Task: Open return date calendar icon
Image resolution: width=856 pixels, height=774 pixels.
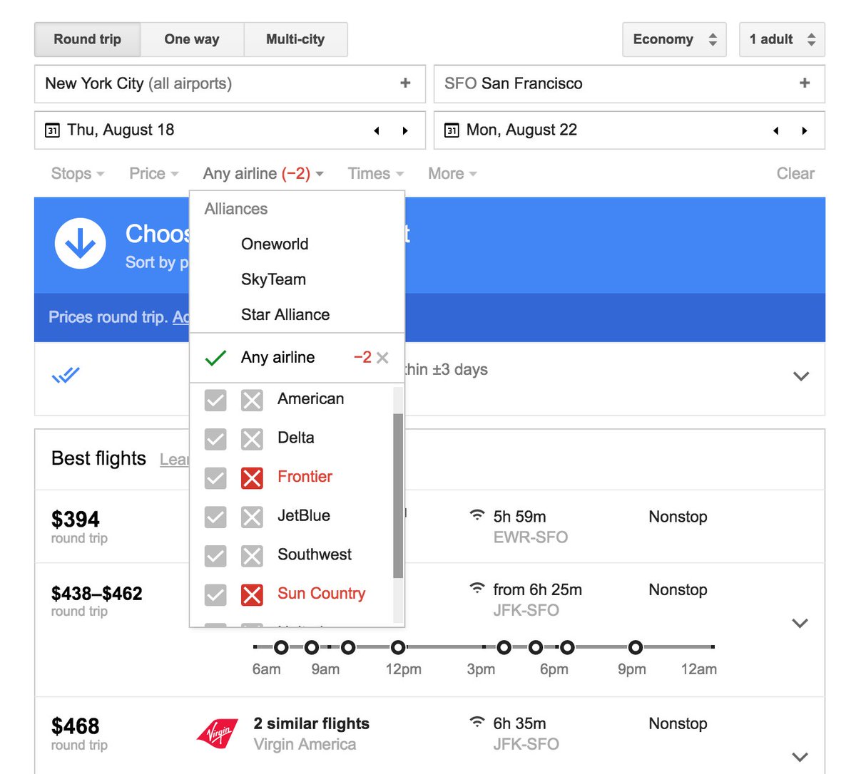Action: [452, 130]
